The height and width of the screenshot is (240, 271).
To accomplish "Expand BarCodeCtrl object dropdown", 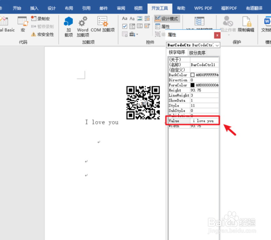I will tap(217, 45).
